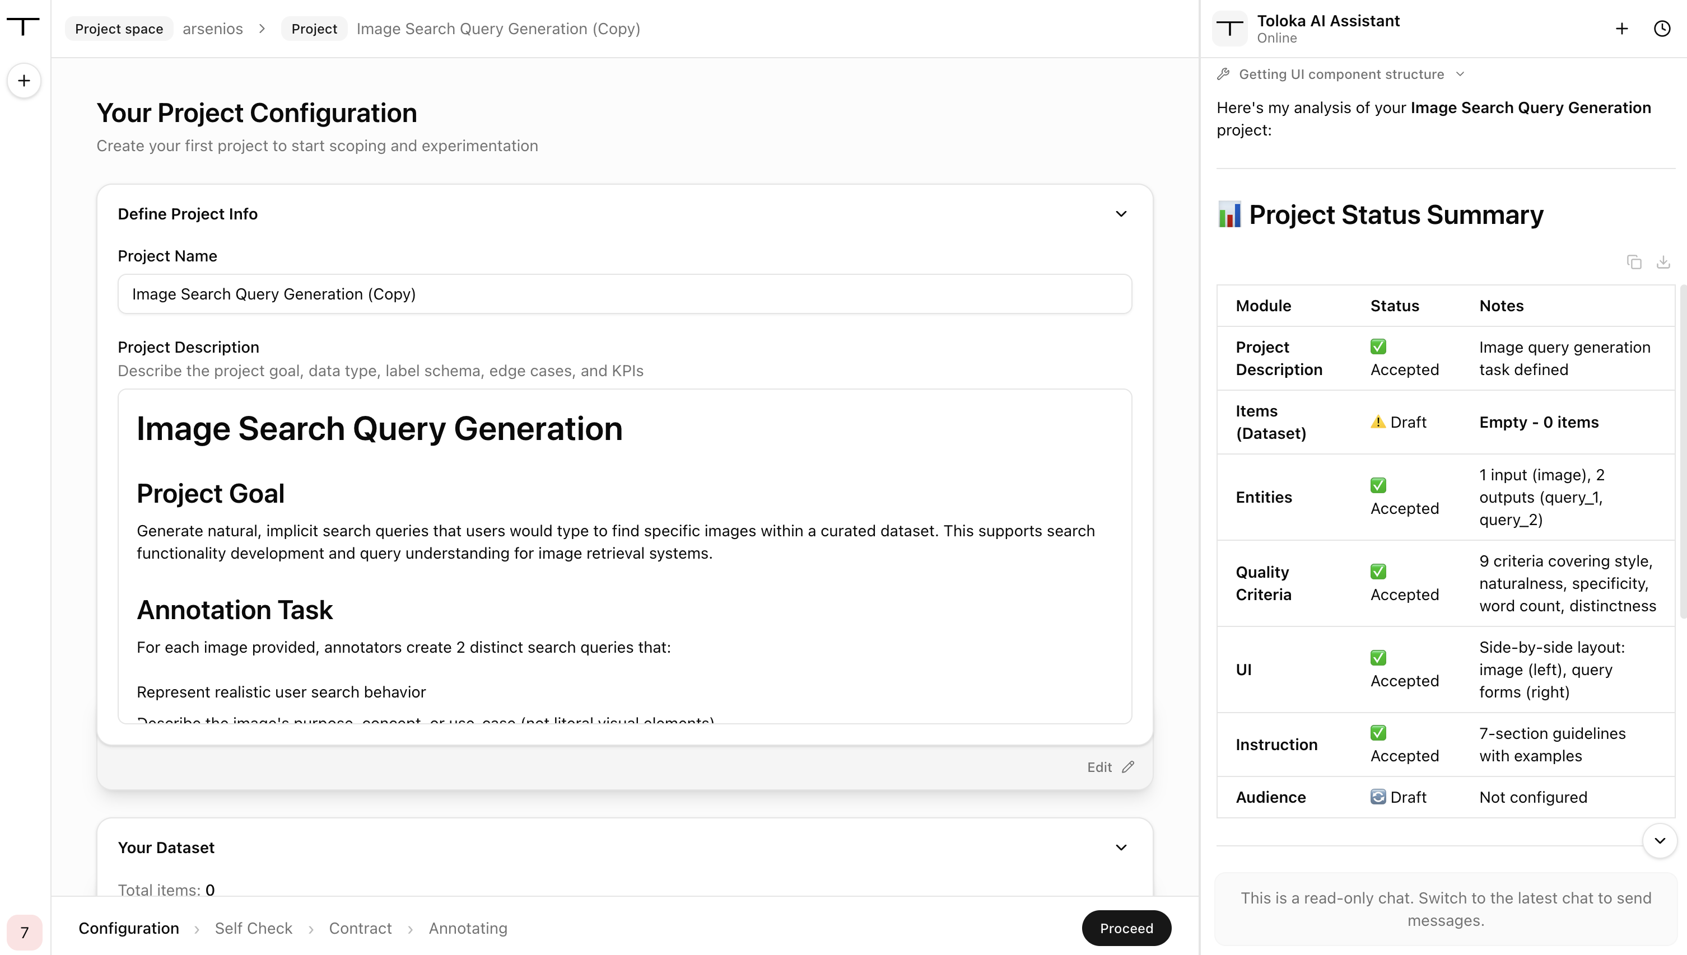Click the Proceed button

tap(1126, 928)
